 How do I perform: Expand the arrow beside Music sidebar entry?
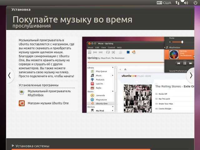[x=112, y=75]
